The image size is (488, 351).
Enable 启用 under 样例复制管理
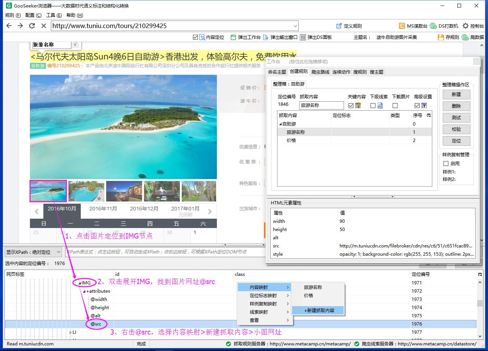(446, 163)
